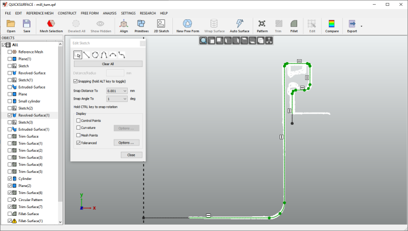
Task: Uncheck Trim-Surface(6) visibility
Action: point(9,192)
